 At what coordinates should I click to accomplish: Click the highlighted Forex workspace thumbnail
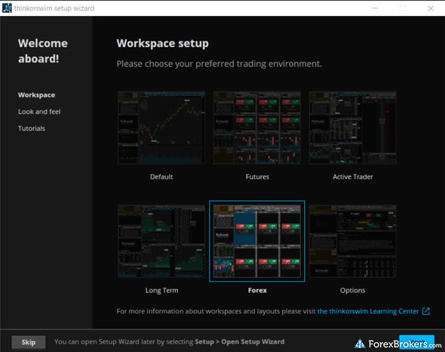(x=257, y=241)
